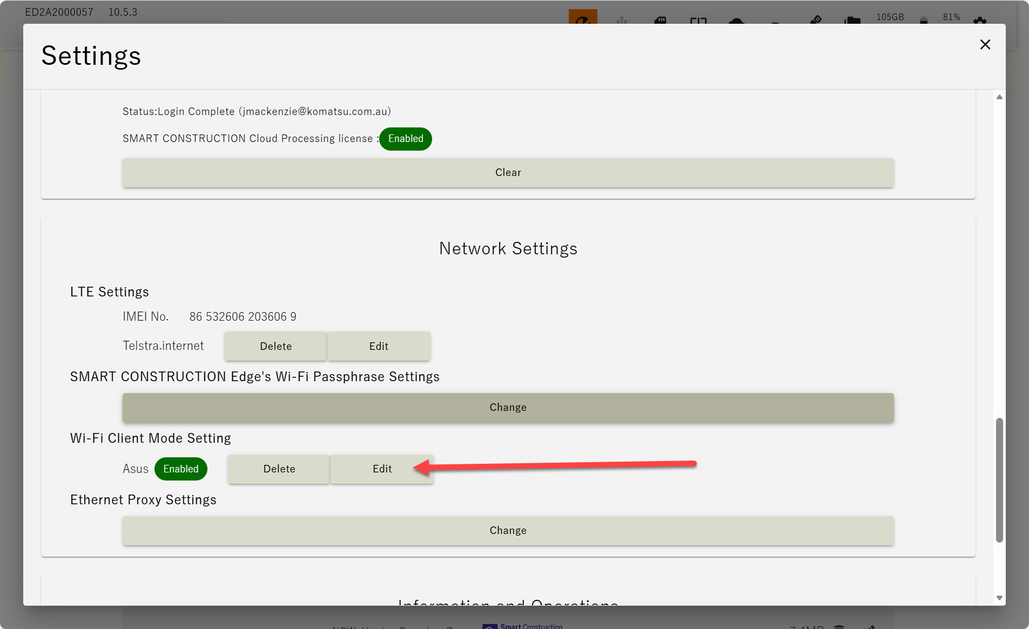Click the Clear button under Cloud Processing license
1029x629 pixels.
[508, 173]
